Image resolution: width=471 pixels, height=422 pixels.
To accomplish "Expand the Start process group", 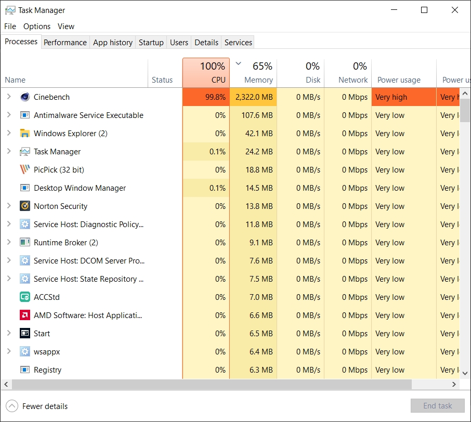I will point(9,333).
